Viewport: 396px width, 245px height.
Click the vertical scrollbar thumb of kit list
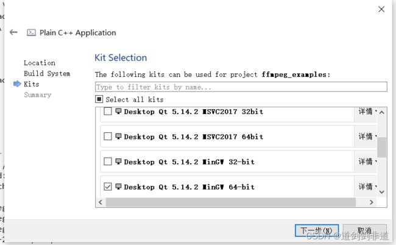coord(381,147)
